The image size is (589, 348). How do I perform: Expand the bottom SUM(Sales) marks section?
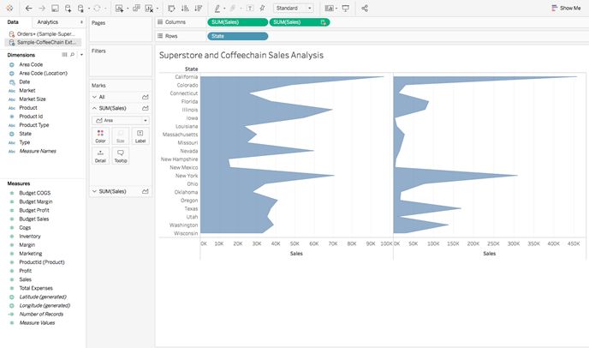click(x=94, y=191)
